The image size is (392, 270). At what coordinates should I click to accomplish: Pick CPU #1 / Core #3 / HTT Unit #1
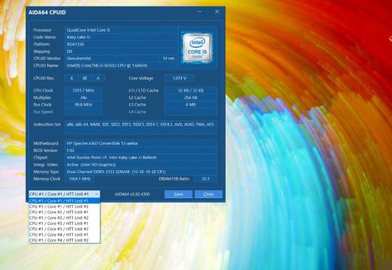tap(64, 224)
